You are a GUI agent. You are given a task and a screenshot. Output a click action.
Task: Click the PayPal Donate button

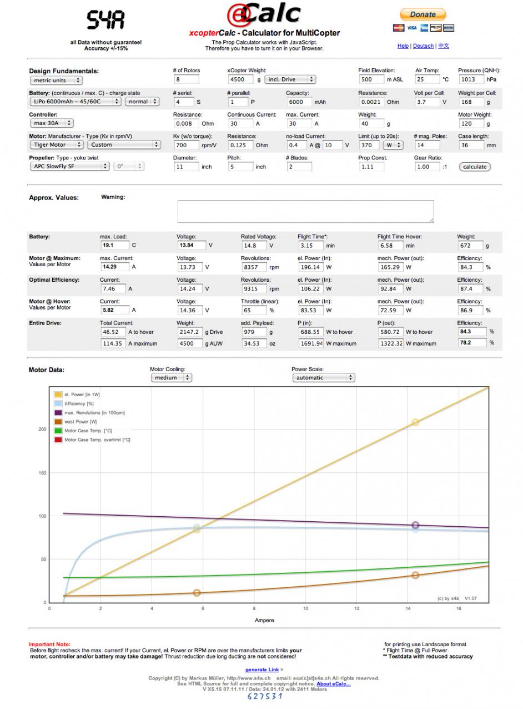click(423, 14)
